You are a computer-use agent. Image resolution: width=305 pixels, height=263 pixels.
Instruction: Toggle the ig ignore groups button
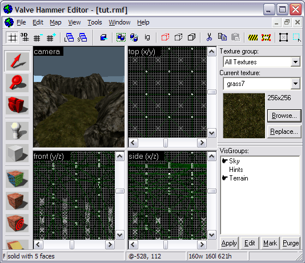[147, 37]
